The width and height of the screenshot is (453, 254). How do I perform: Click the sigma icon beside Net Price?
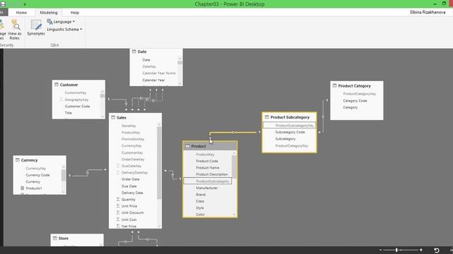tap(118, 226)
